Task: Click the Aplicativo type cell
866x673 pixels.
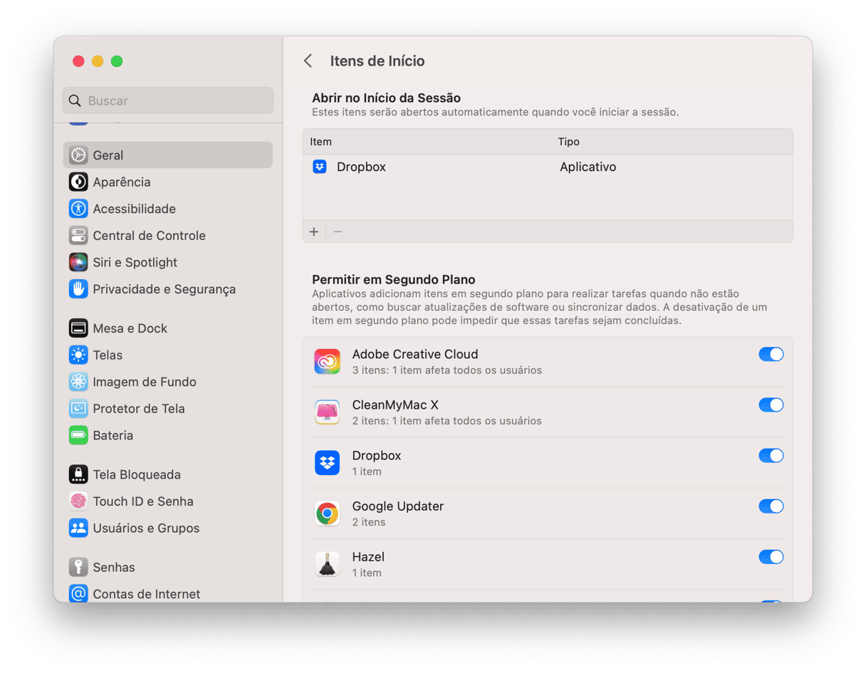Action: [588, 167]
